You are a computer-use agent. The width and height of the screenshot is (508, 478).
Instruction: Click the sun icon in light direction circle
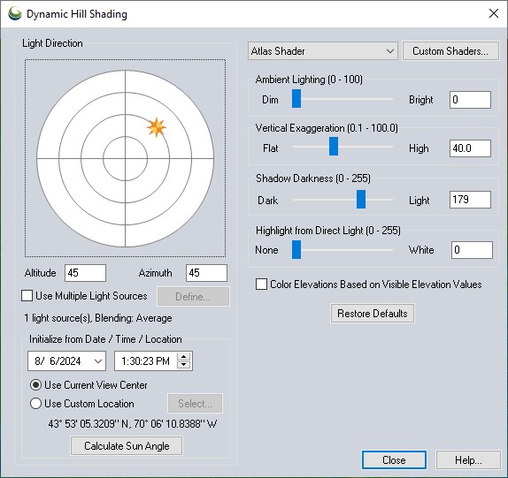coord(156,127)
